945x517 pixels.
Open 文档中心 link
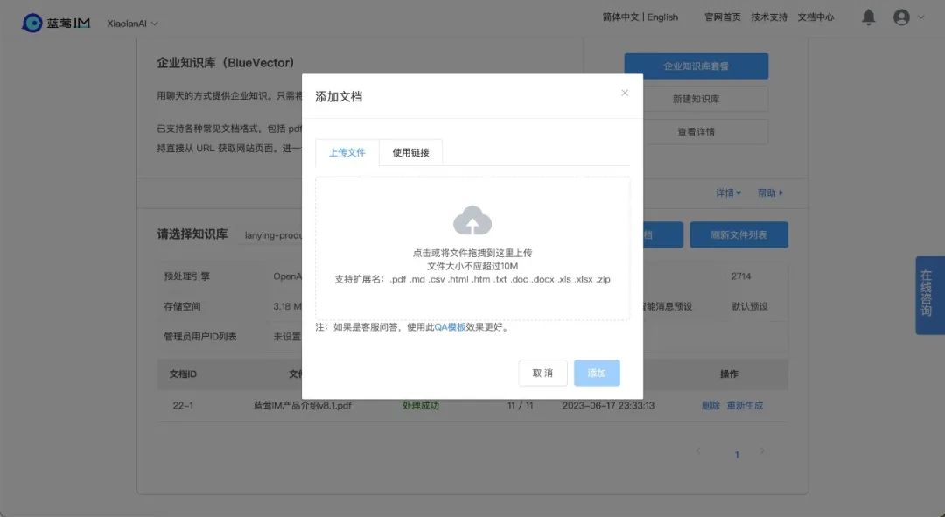click(815, 17)
